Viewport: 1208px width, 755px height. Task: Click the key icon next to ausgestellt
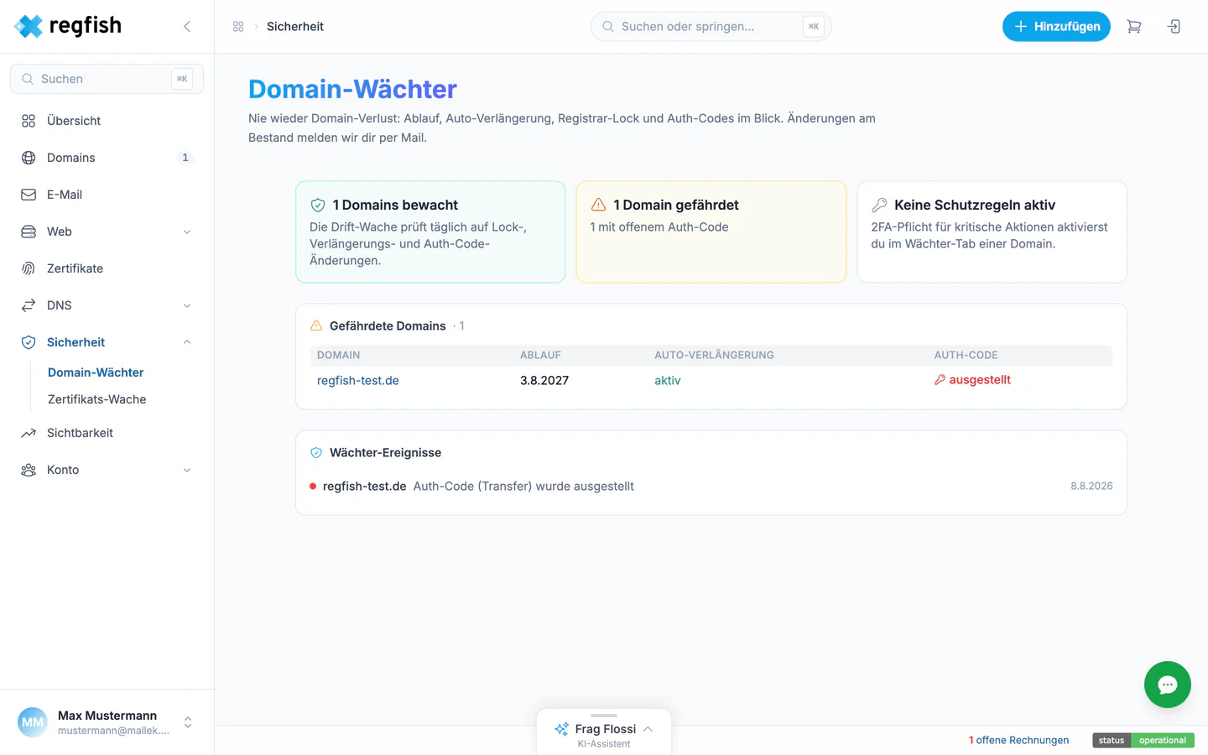(940, 380)
